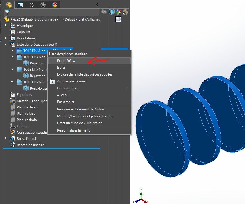Click the appearance sphere swatch for Pièce2
The image size is (245, 204).
pos(118,19)
